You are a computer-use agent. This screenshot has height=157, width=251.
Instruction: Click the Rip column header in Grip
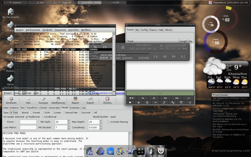pyautogui.click(x=190, y=41)
